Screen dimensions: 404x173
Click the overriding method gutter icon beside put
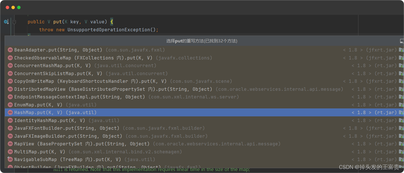(x=6, y=22)
